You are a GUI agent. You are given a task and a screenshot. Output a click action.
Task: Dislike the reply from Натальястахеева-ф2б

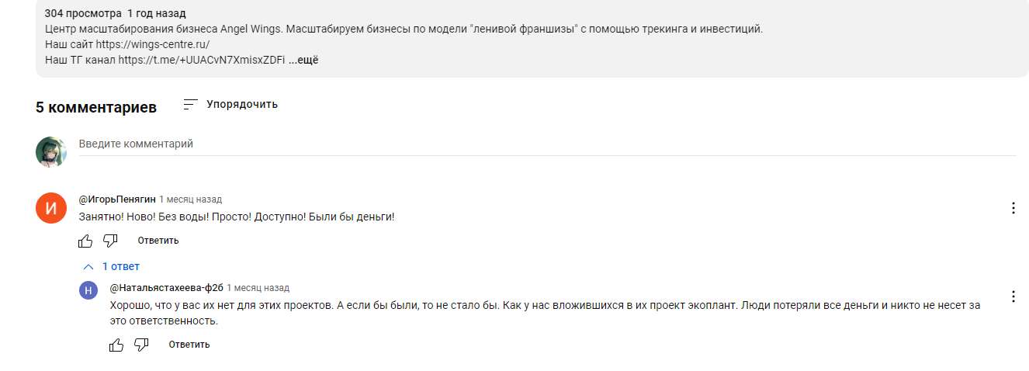(x=141, y=345)
